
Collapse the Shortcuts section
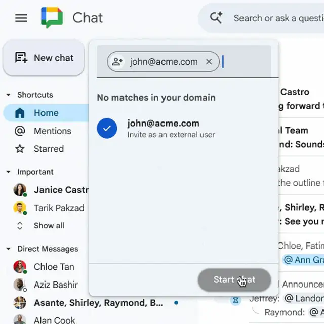[x=9, y=95]
